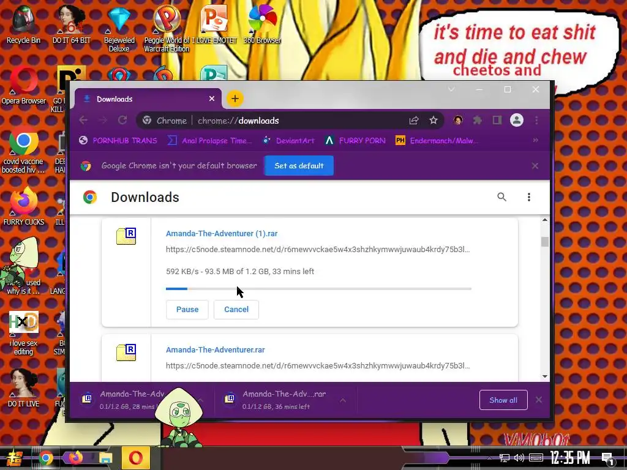Open the Amanda-The-Adventurer (1).rar link

222,233
